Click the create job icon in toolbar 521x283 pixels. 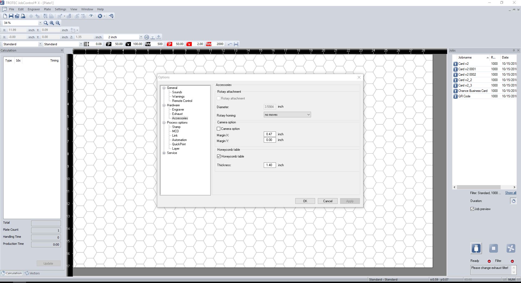60,16
